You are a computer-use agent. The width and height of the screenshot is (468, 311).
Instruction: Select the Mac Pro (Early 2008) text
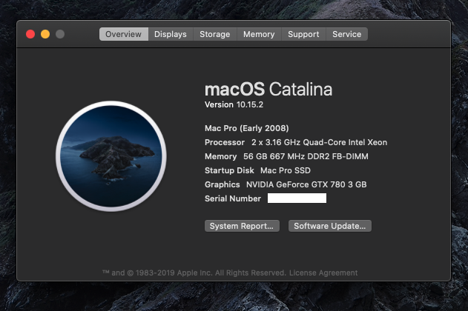tap(247, 128)
